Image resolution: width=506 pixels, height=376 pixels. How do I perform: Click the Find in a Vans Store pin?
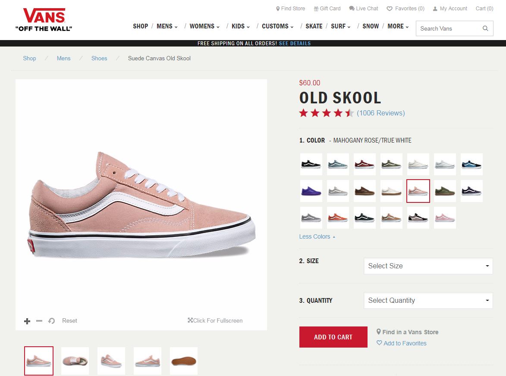(379, 332)
